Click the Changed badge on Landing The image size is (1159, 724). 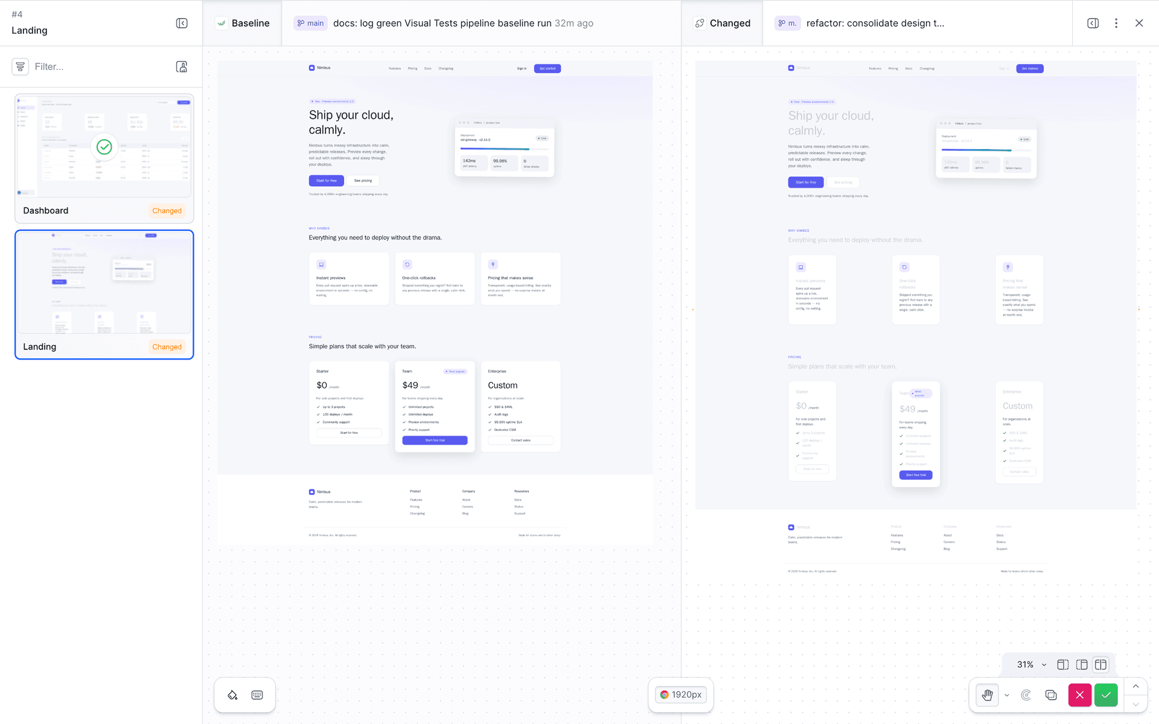pyautogui.click(x=167, y=347)
